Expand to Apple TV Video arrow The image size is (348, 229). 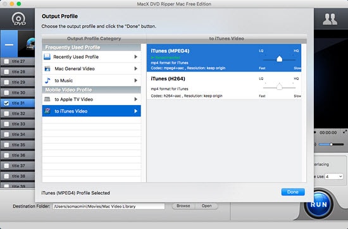tap(135, 99)
